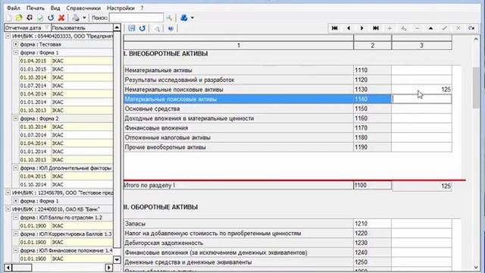Viewport: 485px width, 273px height.
Task: Click the red X delete icon
Action: coord(61,17)
